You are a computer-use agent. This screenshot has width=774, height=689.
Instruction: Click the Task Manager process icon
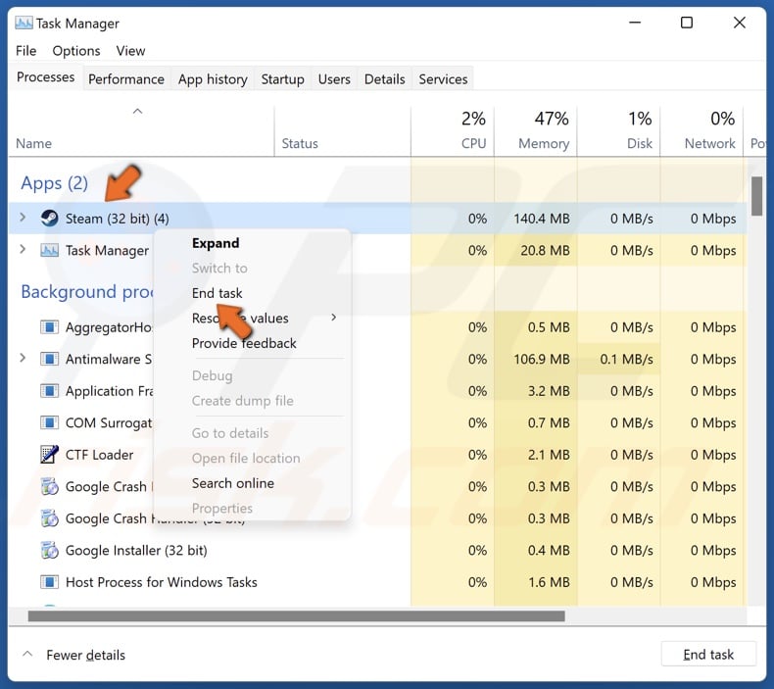49,250
